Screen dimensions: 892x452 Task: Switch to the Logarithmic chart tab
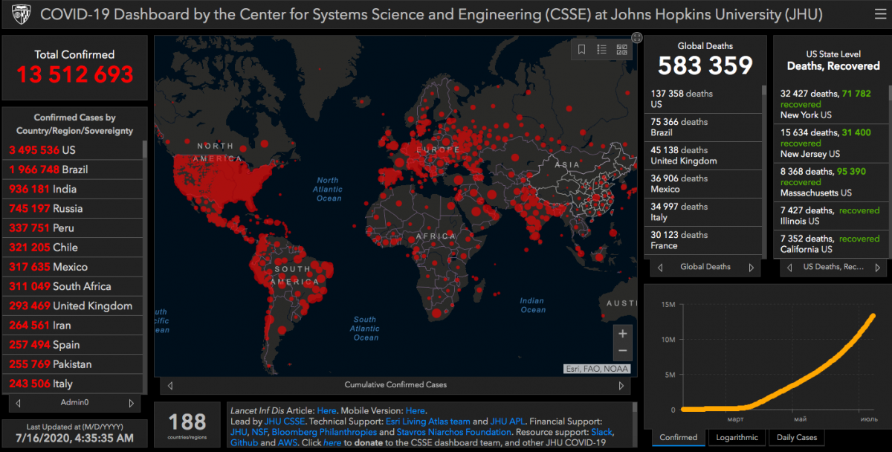tap(737, 438)
